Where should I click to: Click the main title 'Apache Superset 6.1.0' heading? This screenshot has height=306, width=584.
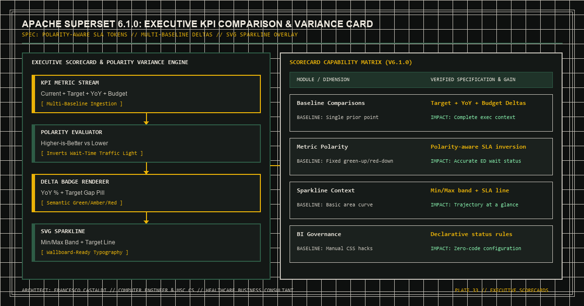click(x=198, y=24)
